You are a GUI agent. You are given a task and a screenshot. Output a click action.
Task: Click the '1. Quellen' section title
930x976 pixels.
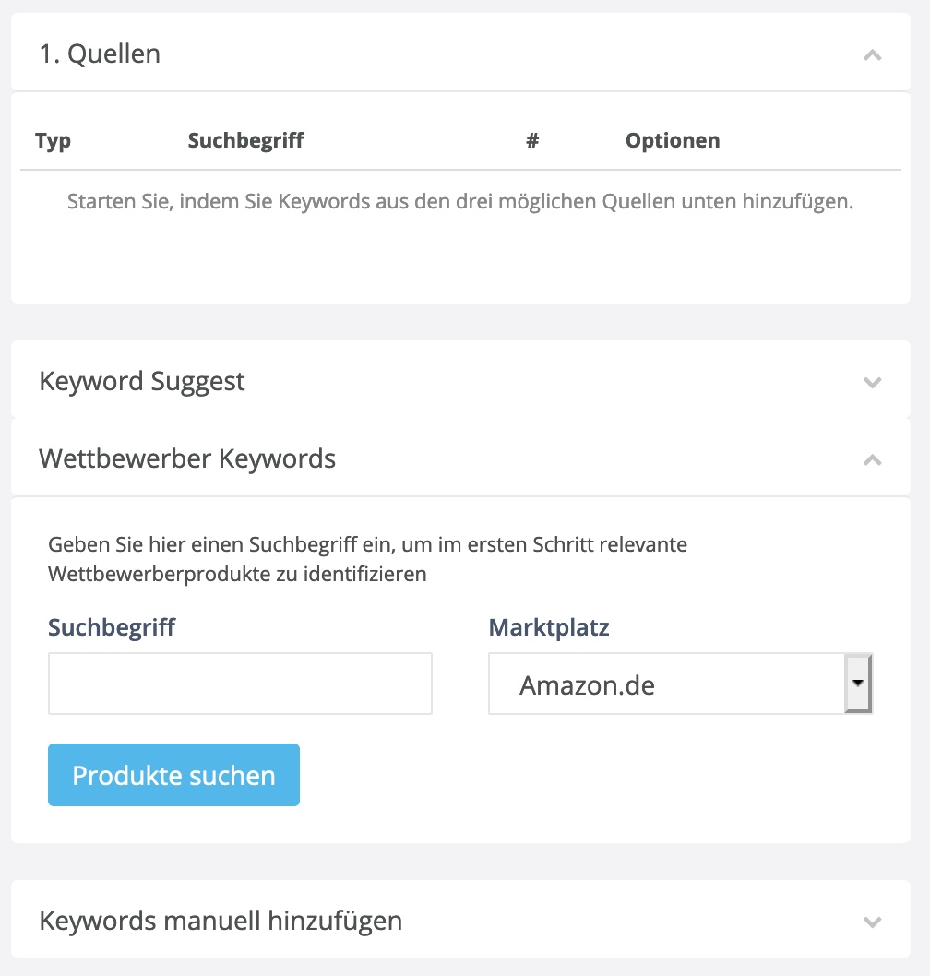(x=100, y=54)
